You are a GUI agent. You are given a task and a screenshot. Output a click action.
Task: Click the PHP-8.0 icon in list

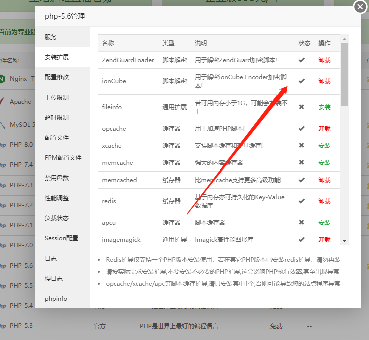click(3, 145)
